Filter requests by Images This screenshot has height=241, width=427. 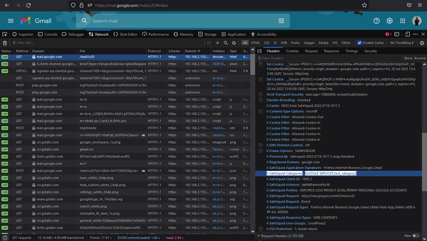click(x=309, y=43)
